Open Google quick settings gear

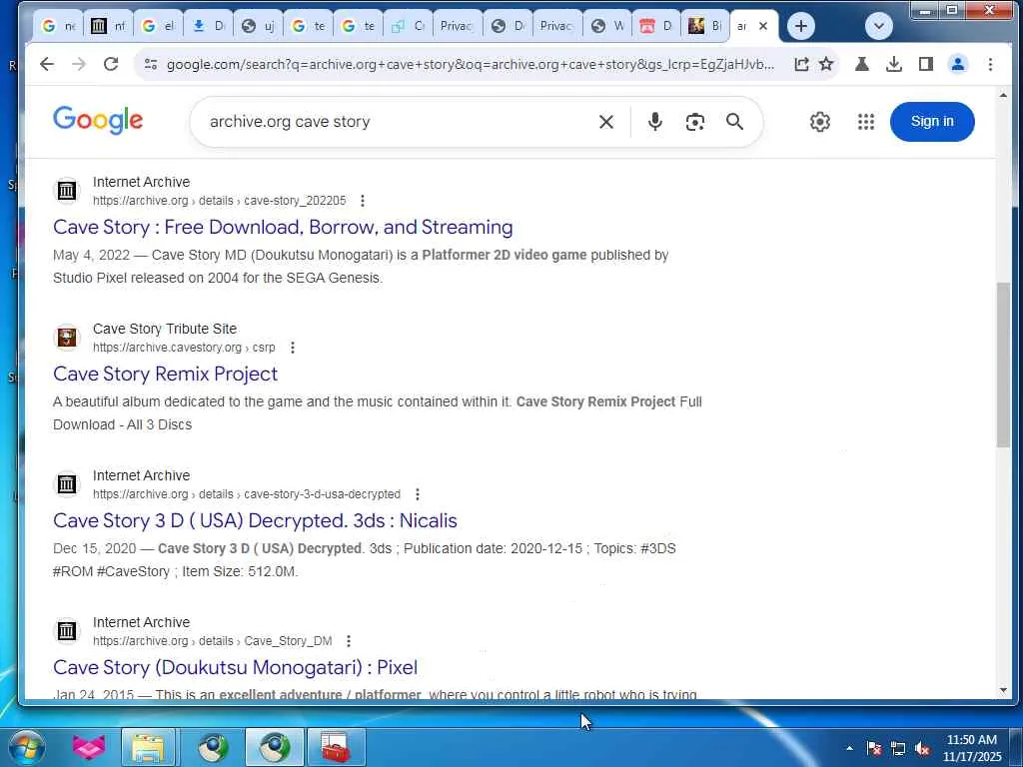click(x=820, y=121)
